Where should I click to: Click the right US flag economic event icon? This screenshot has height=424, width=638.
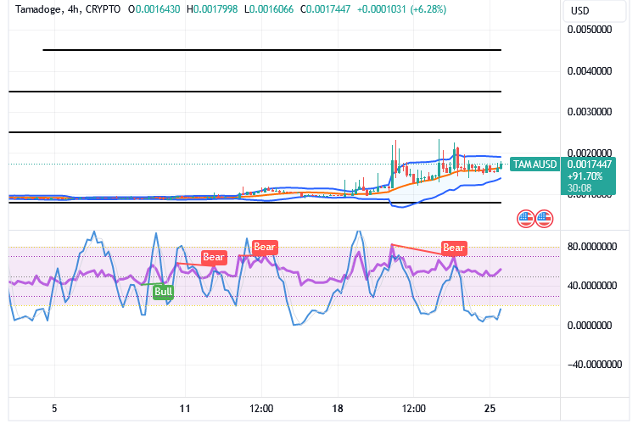(544, 219)
